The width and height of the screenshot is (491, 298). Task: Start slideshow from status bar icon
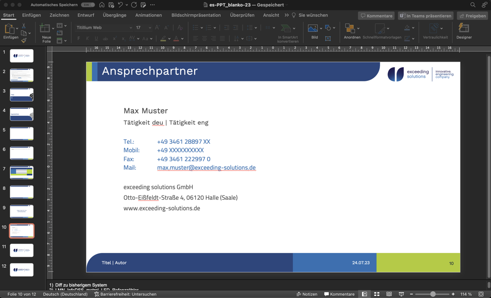pos(402,294)
